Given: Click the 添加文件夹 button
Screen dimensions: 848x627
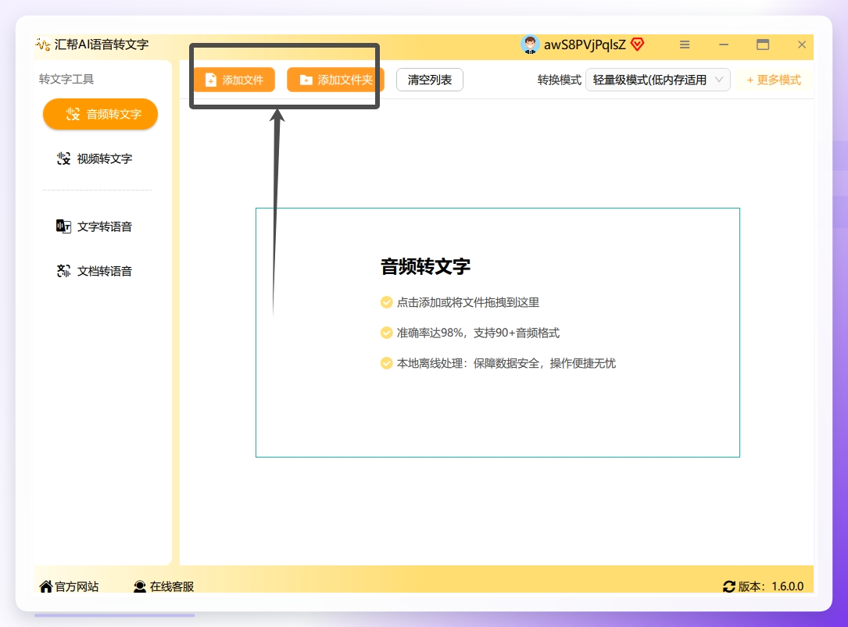Looking at the screenshot, I should [x=335, y=80].
